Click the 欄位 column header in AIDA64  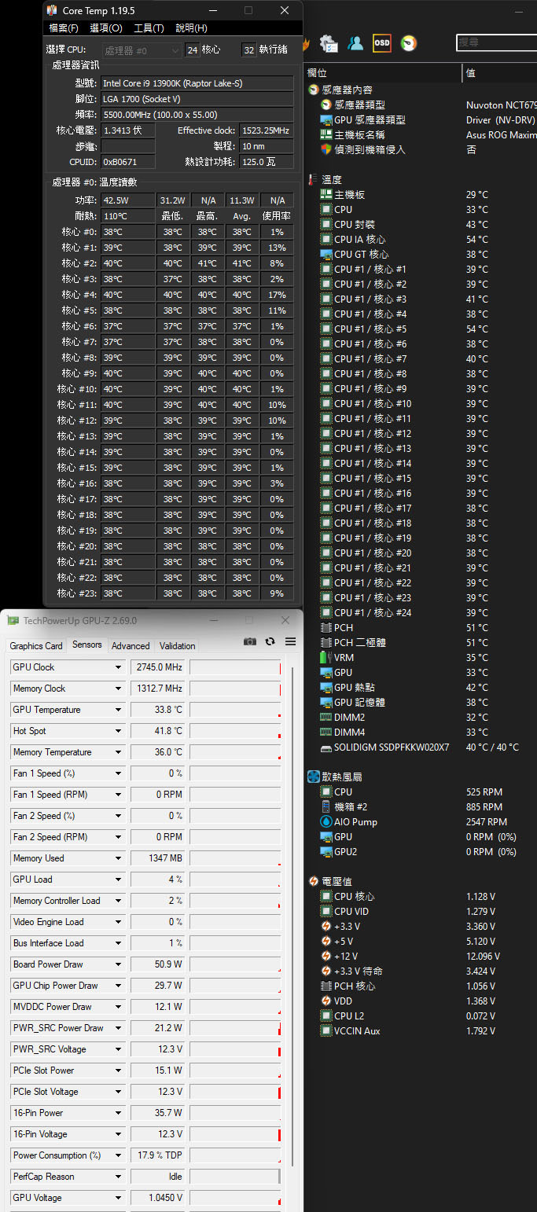pos(383,73)
